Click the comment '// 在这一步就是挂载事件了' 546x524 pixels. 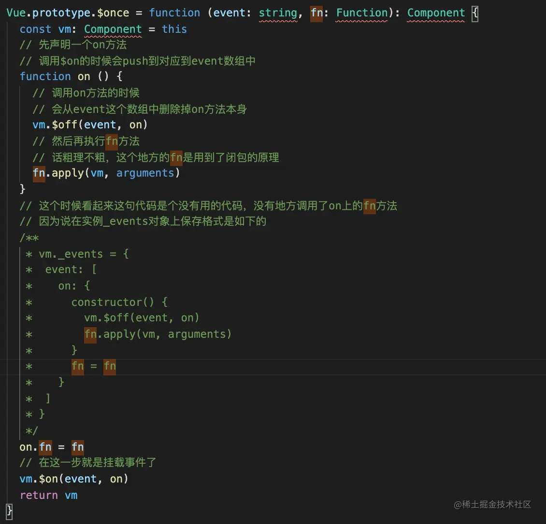click(x=88, y=463)
